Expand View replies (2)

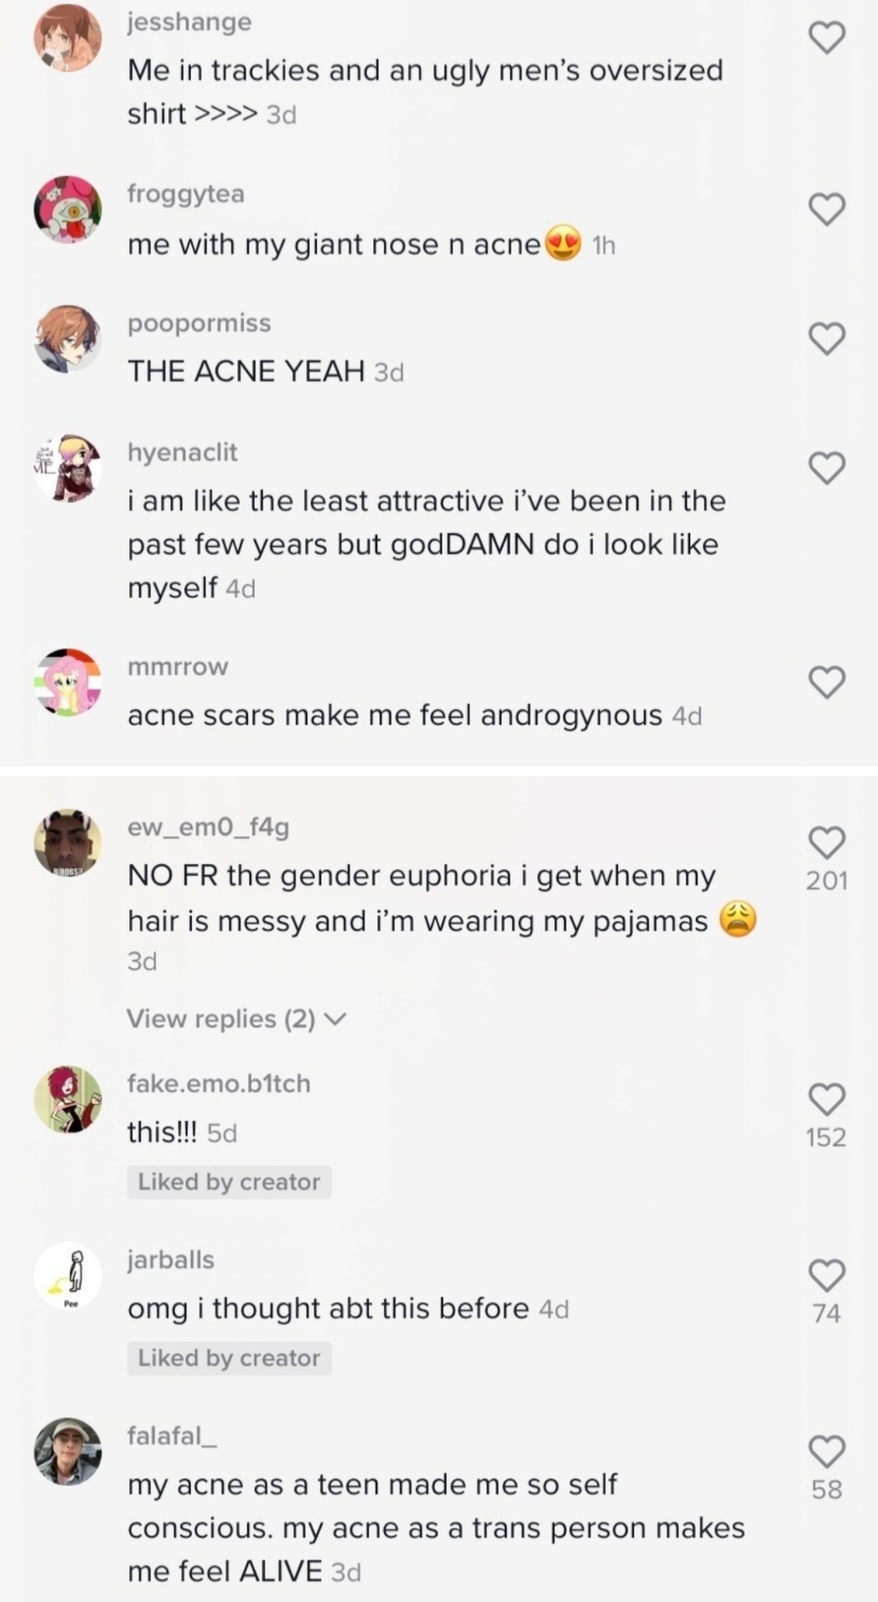point(236,1019)
